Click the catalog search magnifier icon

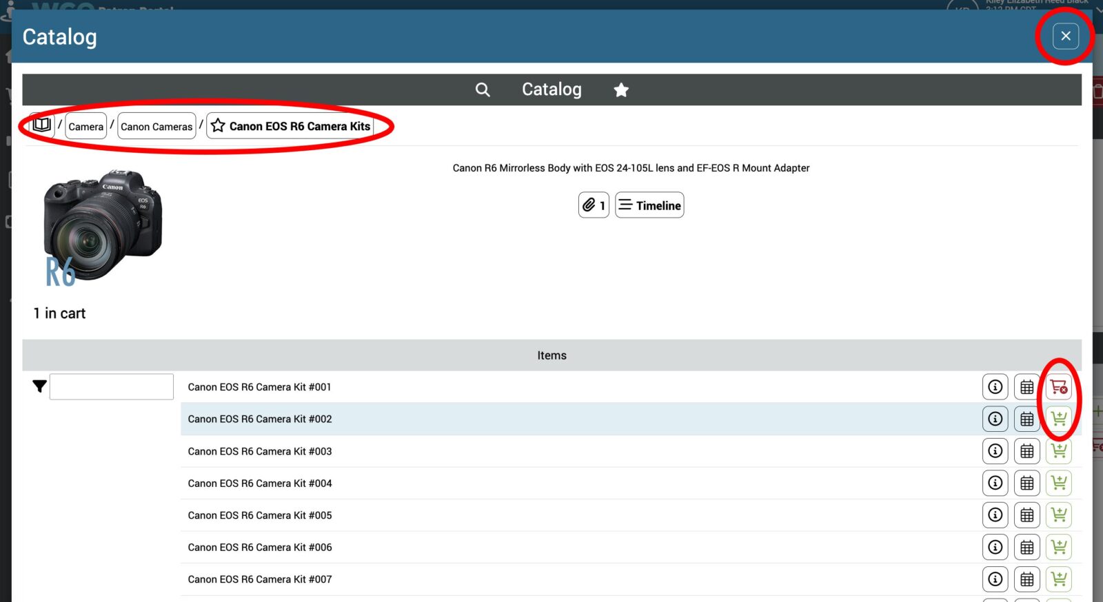click(483, 90)
